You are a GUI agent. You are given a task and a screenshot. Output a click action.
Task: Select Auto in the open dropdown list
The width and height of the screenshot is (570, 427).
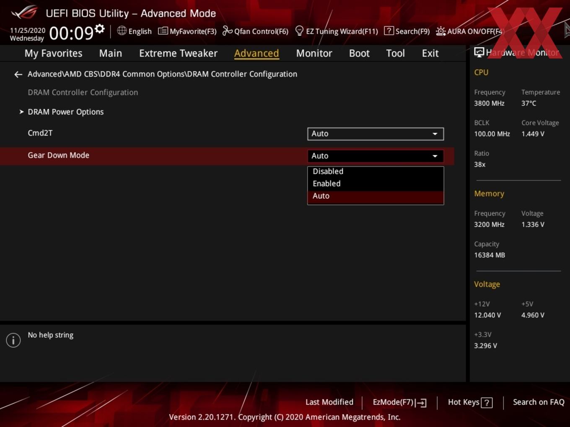click(x=376, y=196)
